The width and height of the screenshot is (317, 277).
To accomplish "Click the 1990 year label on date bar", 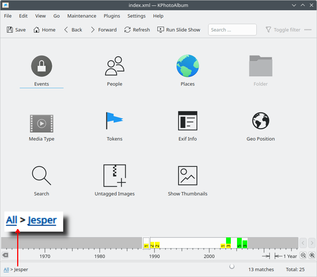I will point(154,257).
